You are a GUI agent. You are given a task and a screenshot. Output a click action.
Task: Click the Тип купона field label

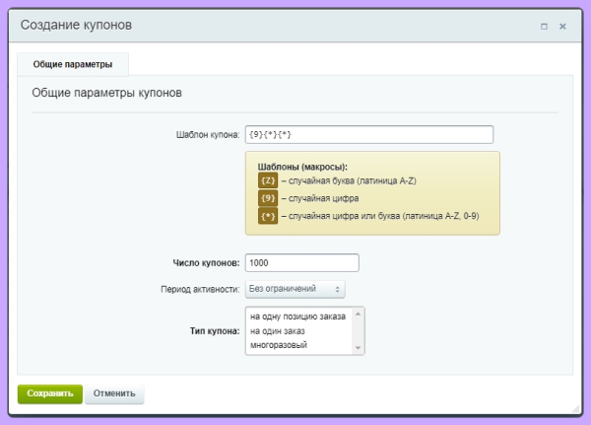pos(215,331)
